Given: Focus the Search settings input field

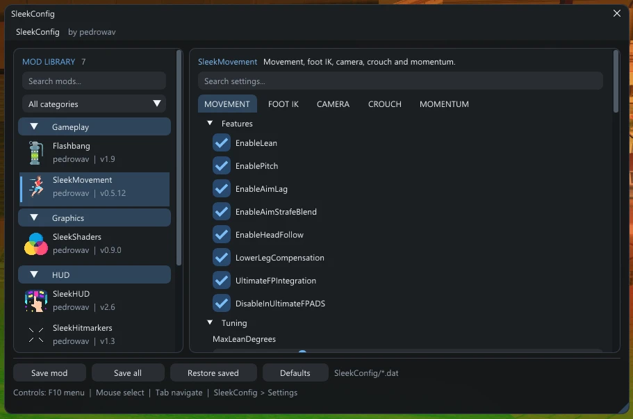Looking at the screenshot, I should point(400,81).
